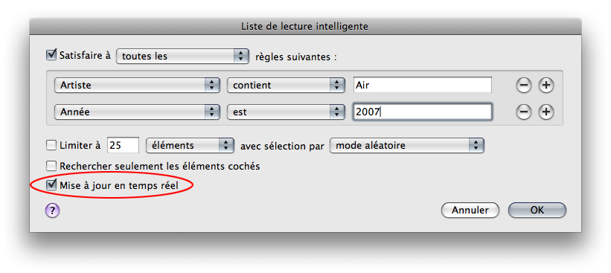Open the Année field dropdown
The width and height of the screenshot is (611, 273).
[137, 112]
